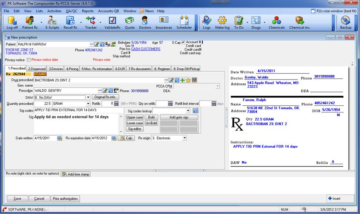360x214 pixels.
Task: Click the ValidateRx toolbar icon
Action: pos(112,23)
